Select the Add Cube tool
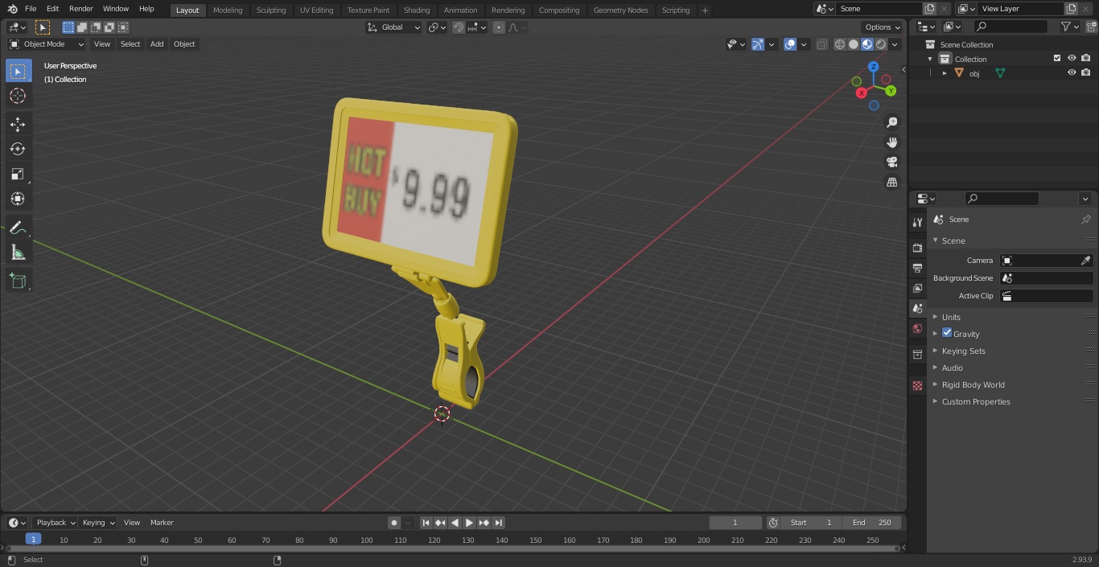Viewport: 1099px width, 567px height. point(18,281)
